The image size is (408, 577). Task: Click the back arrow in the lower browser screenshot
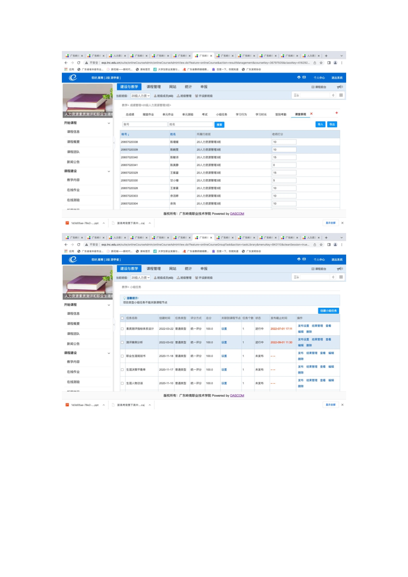click(66, 245)
